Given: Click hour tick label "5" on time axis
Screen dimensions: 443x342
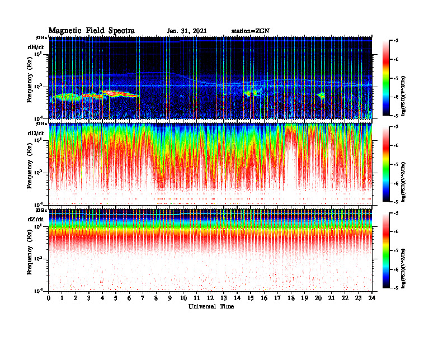Looking at the screenshot, I should (116, 298).
